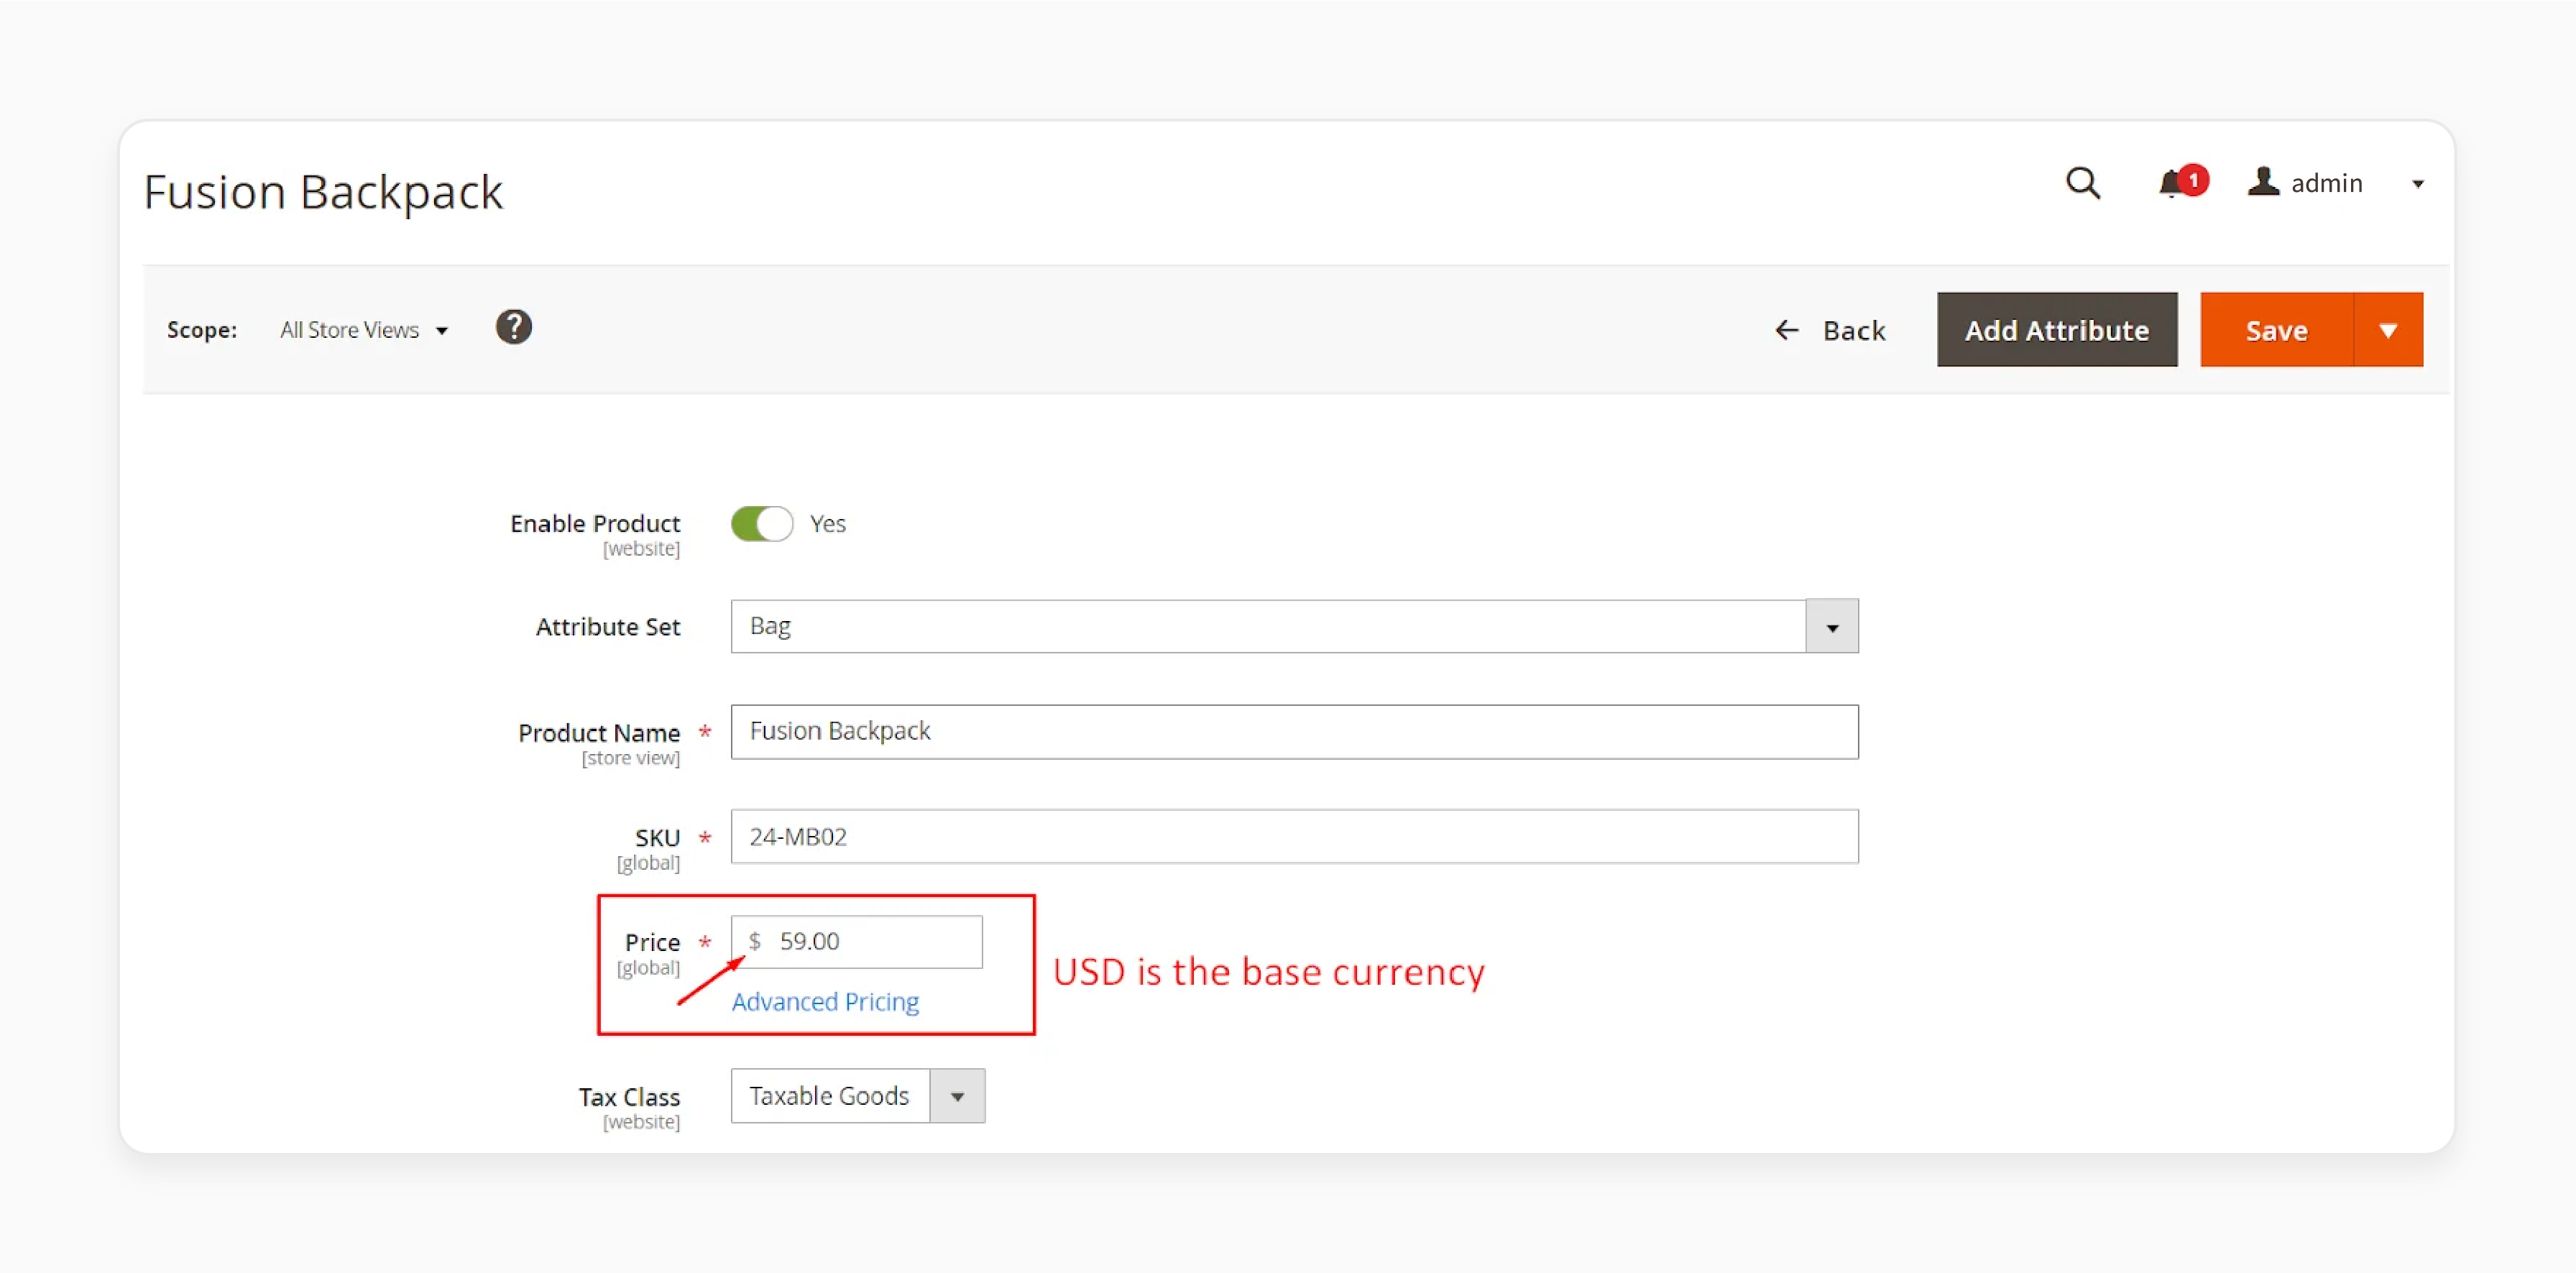Click the Add Attribute button
The width and height of the screenshot is (2576, 1273).
click(2056, 330)
